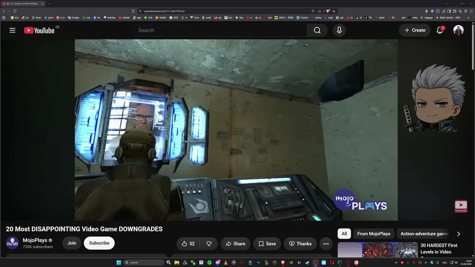Screen dimensions: 475x267
Task: Close the YouTube browser tab
Action: 42,4
